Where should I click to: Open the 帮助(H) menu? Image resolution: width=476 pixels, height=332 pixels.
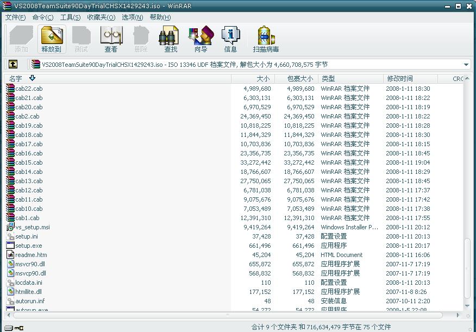pyautogui.click(x=160, y=17)
